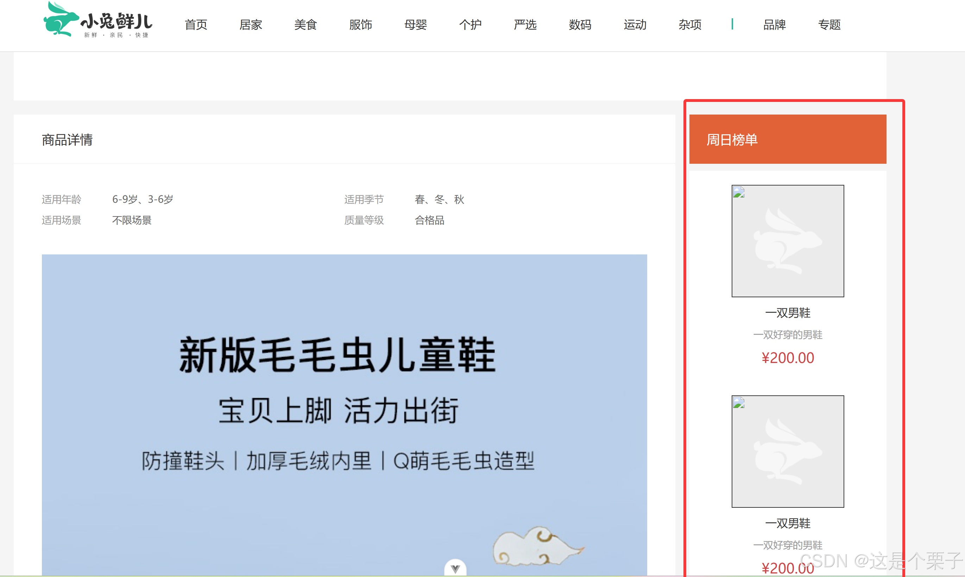Open second ranked product image thumbnail
This screenshot has width=965, height=577.
click(787, 452)
